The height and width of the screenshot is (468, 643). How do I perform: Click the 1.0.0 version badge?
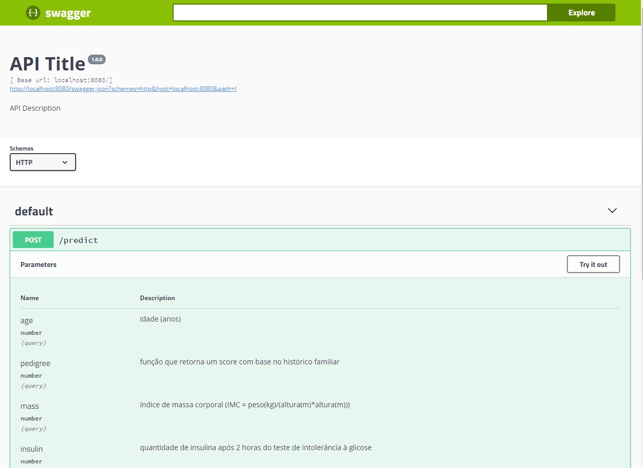(97, 60)
